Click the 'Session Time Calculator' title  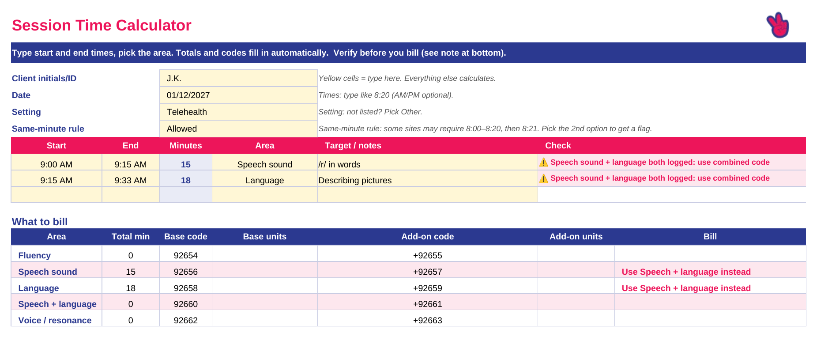pyautogui.click(x=102, y=25)
